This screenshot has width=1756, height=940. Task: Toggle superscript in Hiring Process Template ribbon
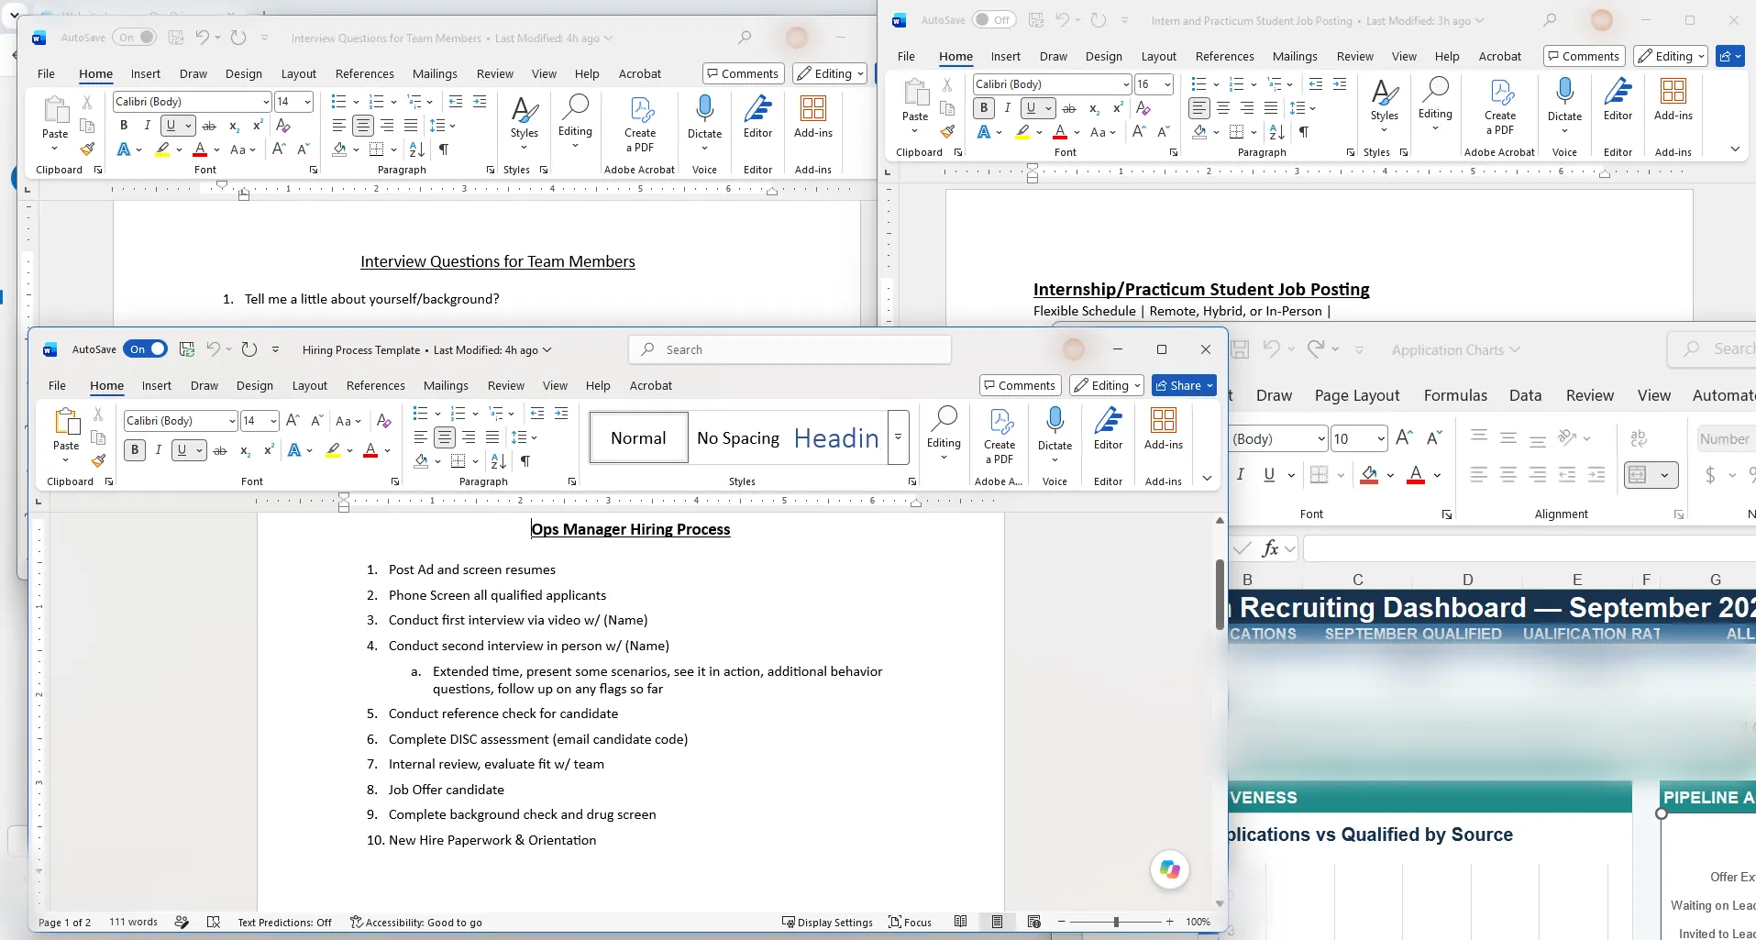pos(269,450)
